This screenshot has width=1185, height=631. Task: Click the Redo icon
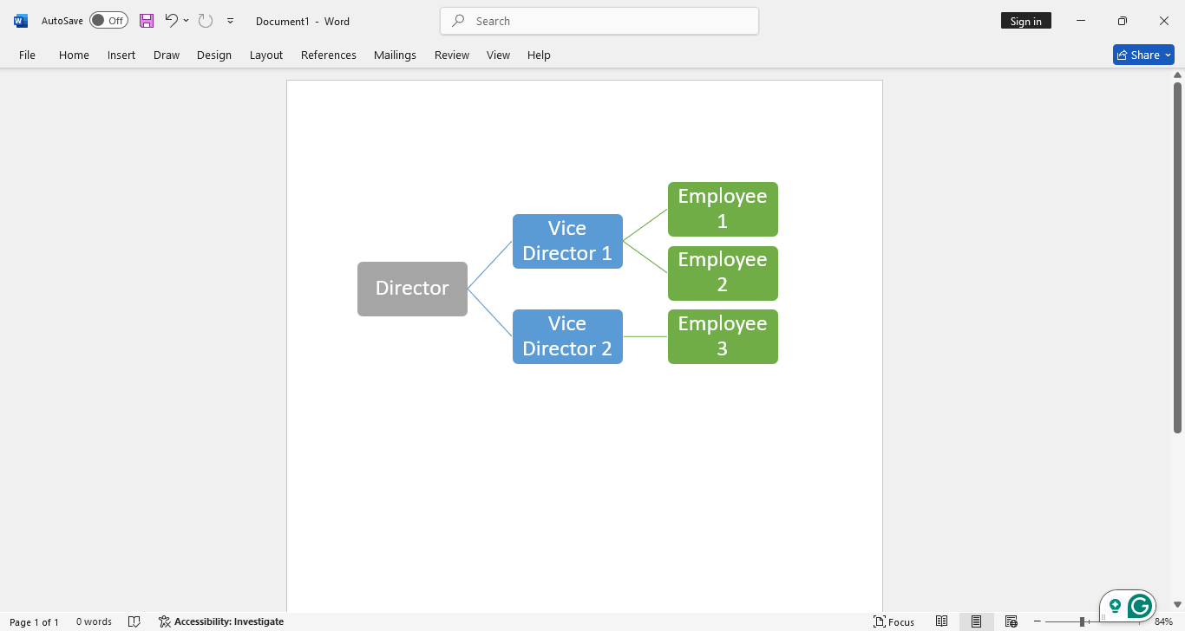pyautogui.click(x=205, y=21)
